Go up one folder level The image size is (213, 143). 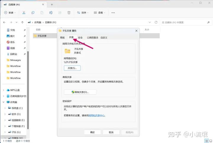[x=22, y=22]
